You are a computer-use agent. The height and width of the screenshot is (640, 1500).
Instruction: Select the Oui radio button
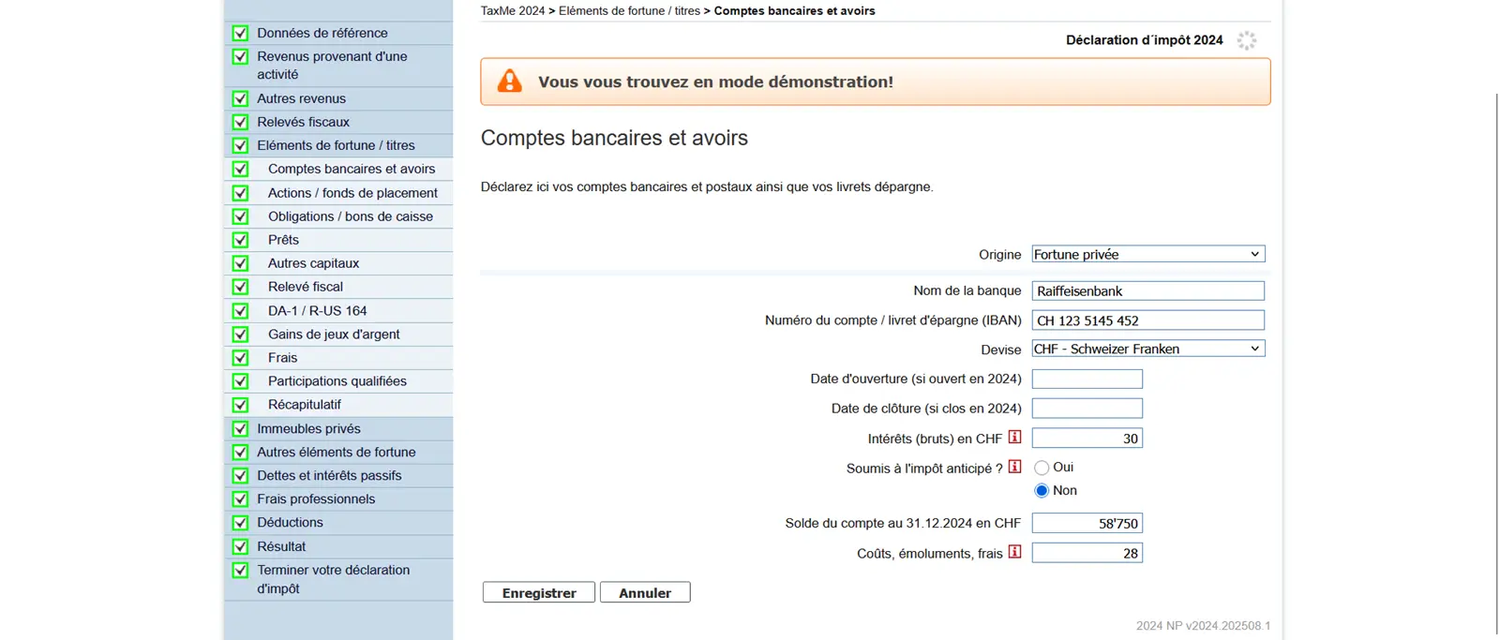[1042, 468]
